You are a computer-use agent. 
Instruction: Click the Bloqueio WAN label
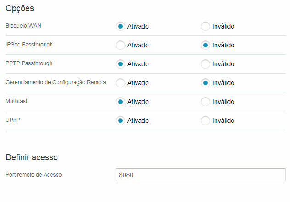pyautogui.click(x=23, y=26)
